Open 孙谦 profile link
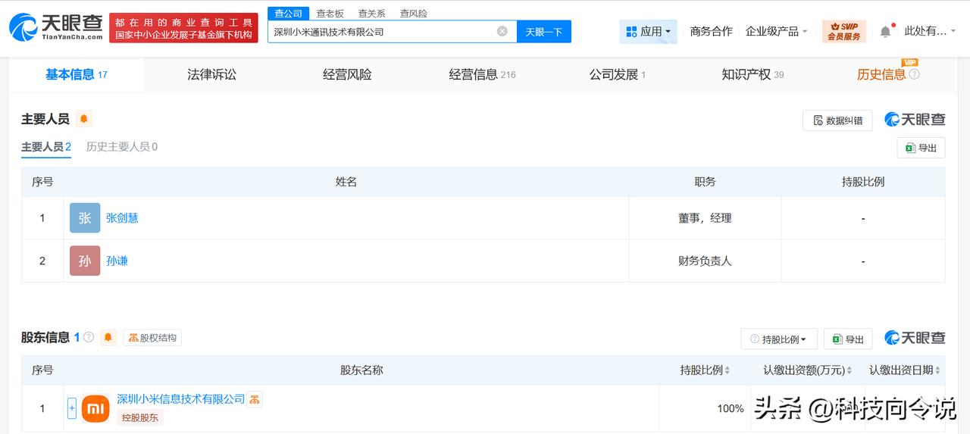Image resolution: width=970 pixels, height=434 pixels. 117,261
